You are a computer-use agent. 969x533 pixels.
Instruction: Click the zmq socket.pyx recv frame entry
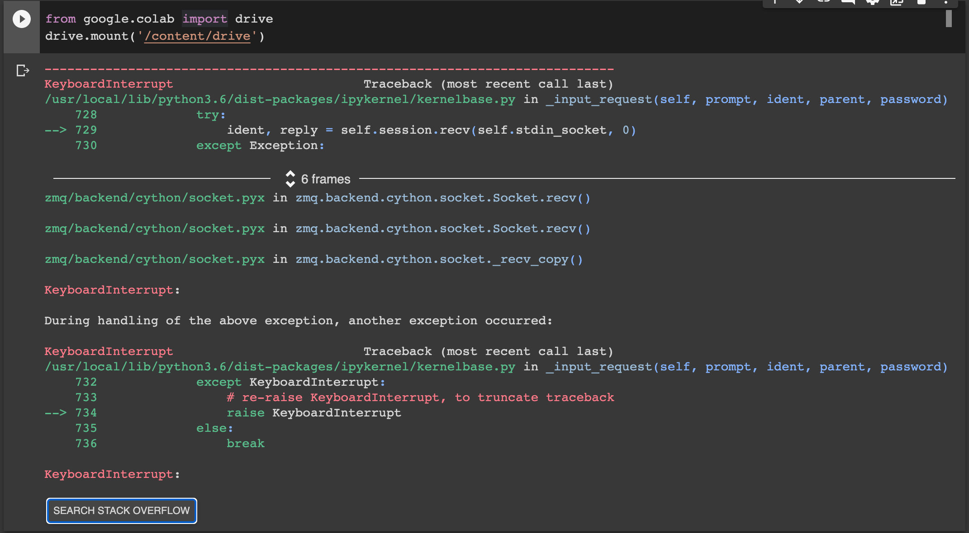(x=155, y=197)
